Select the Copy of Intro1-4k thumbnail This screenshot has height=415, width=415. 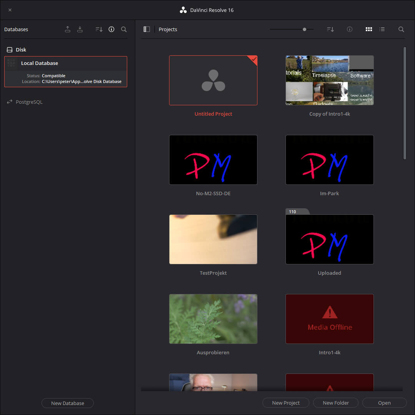(x=330, y=80)
